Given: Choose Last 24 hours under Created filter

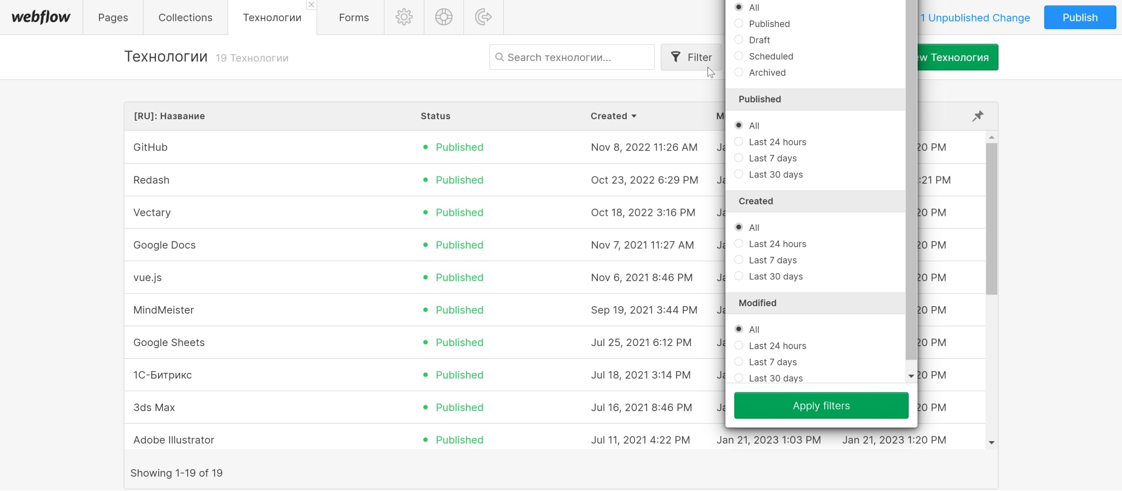Looking at the screenshot, I should [739, 244].
